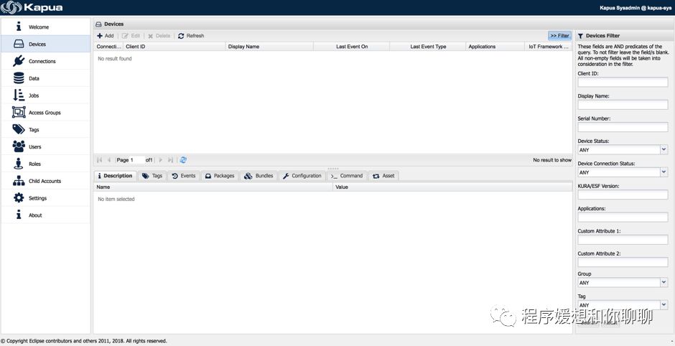Click the Applications column header
The height and width of the screenshot is (346, 675).
495,47
